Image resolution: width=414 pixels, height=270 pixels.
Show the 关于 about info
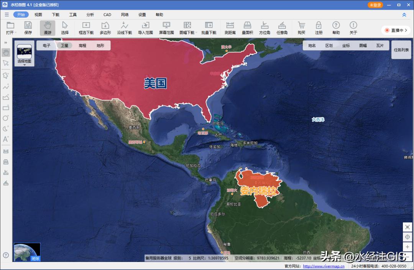point(353,28)
